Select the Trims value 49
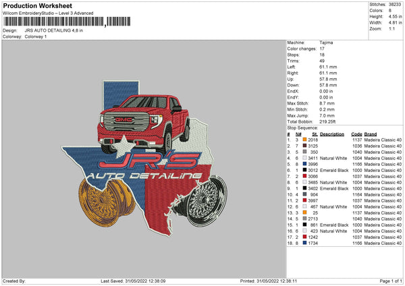Screen dimensions: 405x286 click(322, 61)
